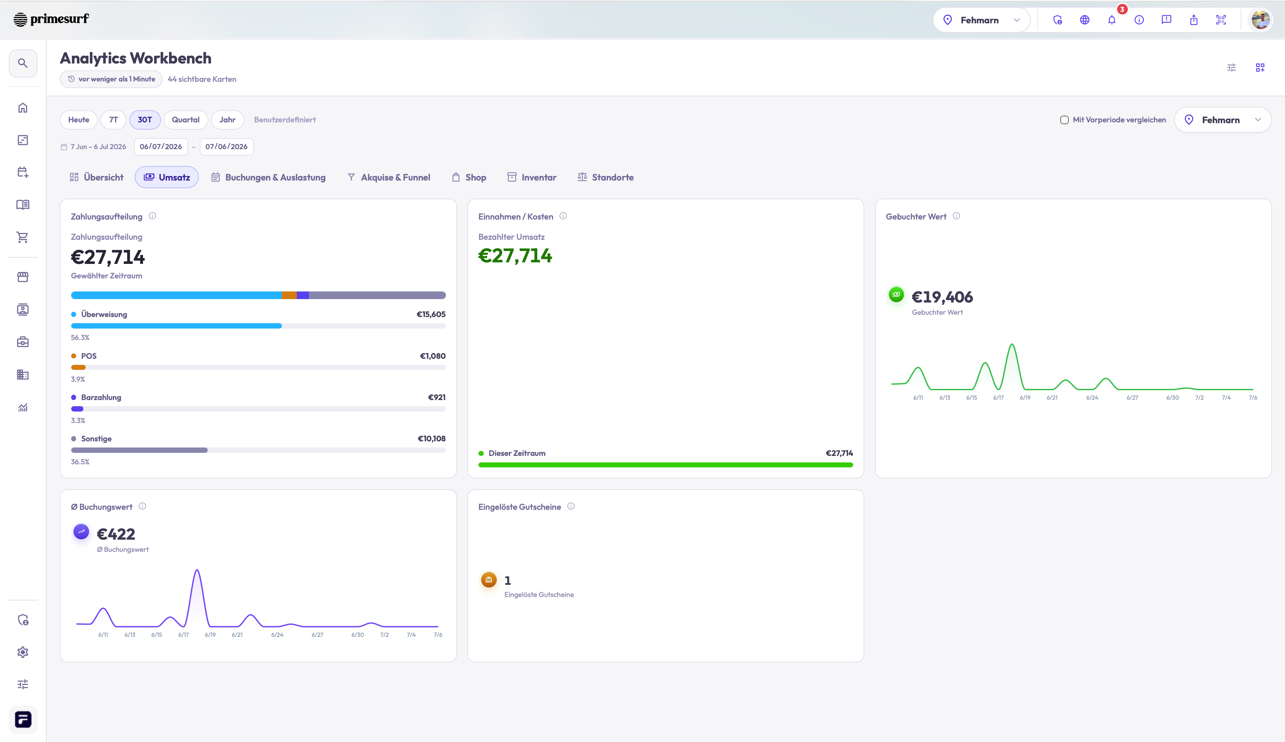Viewport: 1285px width, 742px height.
Task: Open the shopping cart sidebar icon
Action: pos(23,238)
